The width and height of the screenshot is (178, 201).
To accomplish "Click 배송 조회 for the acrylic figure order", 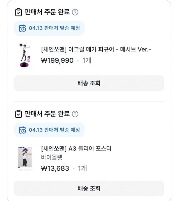I will pyautogui.click(x=89, y=83).
